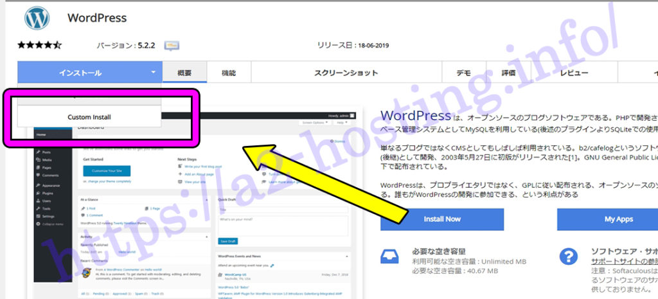658x299 pixels.
Task: Switch to the 評価 tab
Action: (x=509, y=73)
